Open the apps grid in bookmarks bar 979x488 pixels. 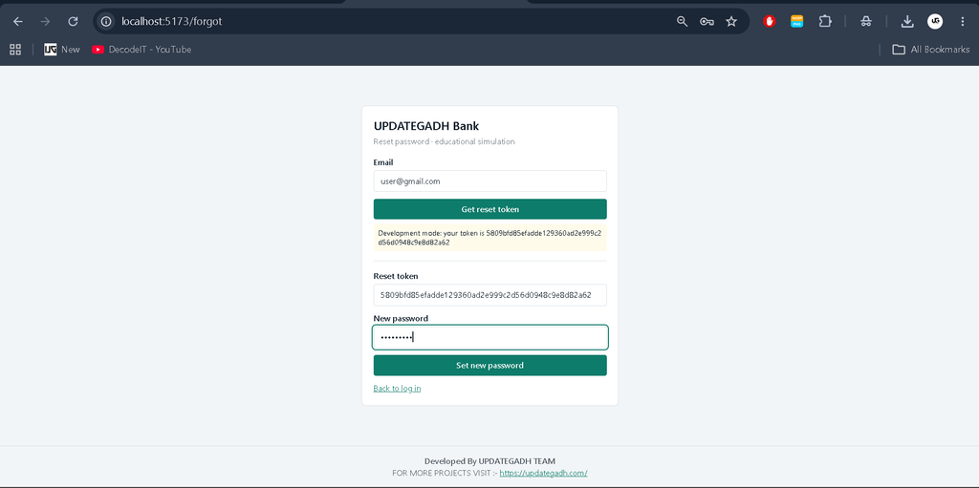click(x=15, y=50)
